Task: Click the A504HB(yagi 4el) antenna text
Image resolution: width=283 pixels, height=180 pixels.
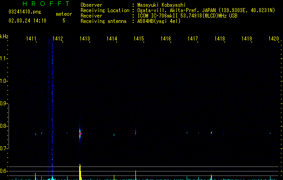Action: pyautogui.click(x=159, y=21)
